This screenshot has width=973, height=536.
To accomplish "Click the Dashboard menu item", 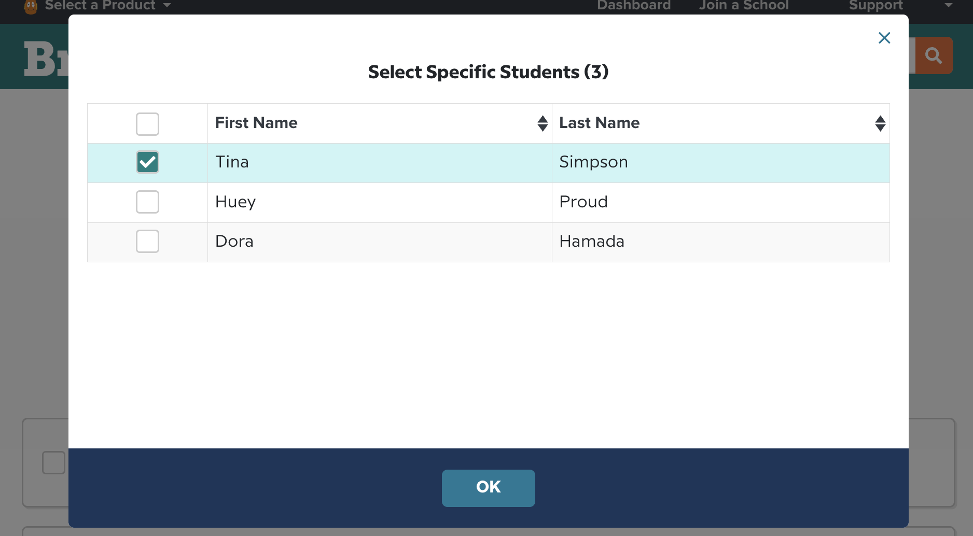I will click(x=634, y=6).
